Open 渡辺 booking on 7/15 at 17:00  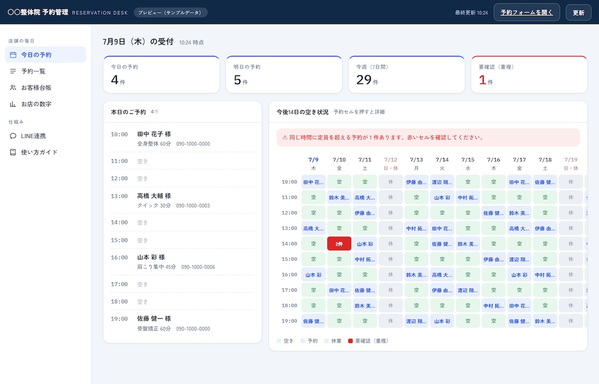tap(468, 290)
